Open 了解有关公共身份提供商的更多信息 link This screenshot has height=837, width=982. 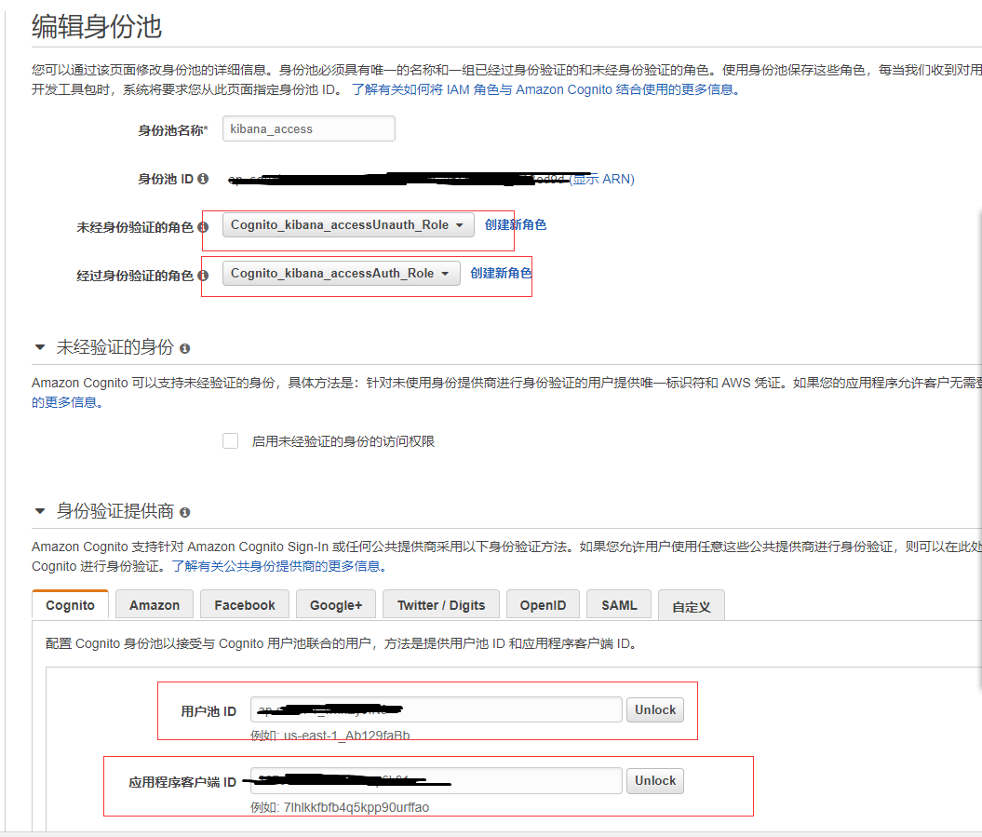click(279, 566)
